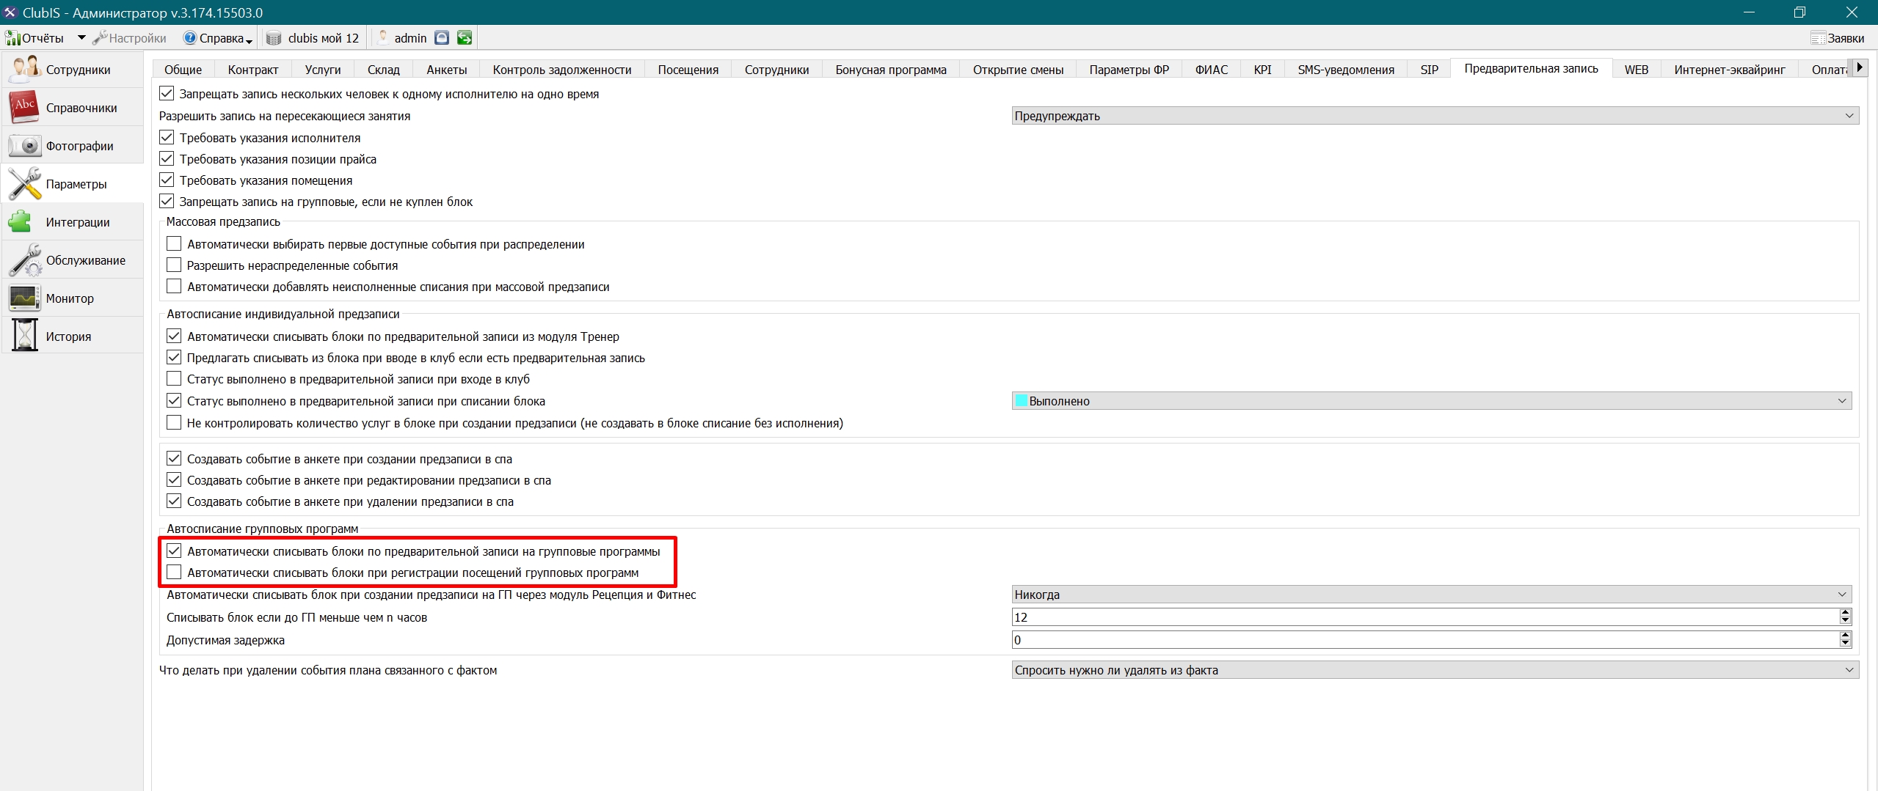Increase the hours-before-ГП spinner value

tap(1845, 613)
